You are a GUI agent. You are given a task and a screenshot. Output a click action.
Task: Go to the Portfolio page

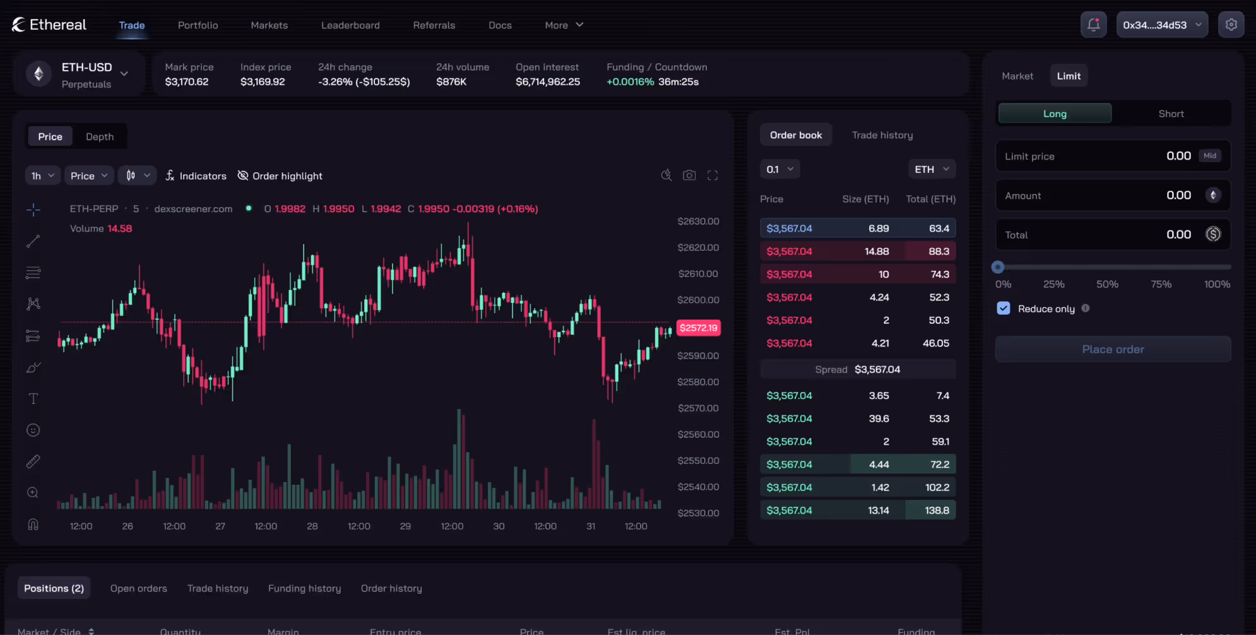(198, 25)
